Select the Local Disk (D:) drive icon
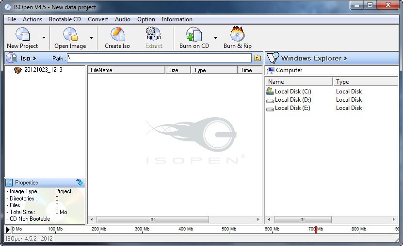Screen dimensions: 403x246 click(x=270, y=100)
